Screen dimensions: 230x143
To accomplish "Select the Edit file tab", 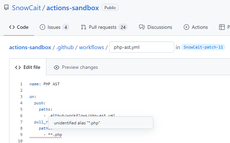I will pyautogui.click(x=28, y=67).
